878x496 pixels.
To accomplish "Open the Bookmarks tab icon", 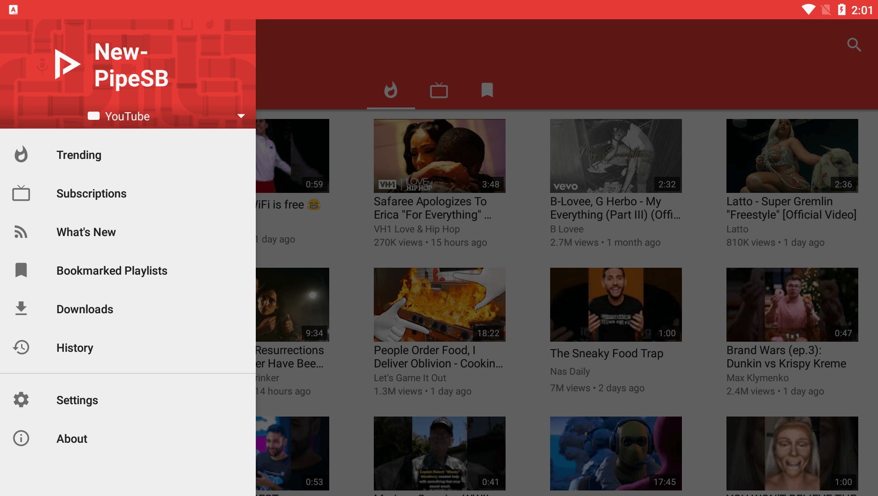I will pos(487,90).
